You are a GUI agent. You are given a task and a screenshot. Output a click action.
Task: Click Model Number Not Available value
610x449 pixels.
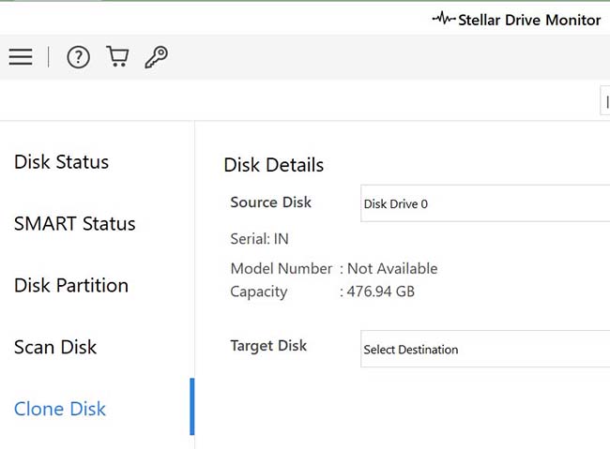point(392,269)
